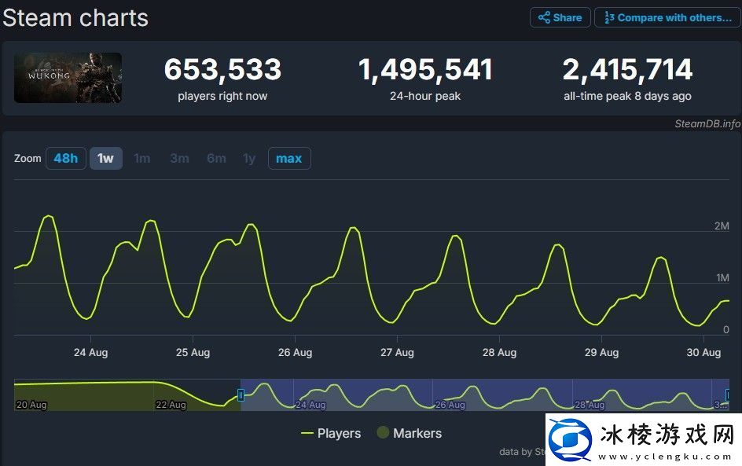The height and width of the screenshot is (466, 742).
Task: Select the 3m zoom range
Action: click(179, 158)
